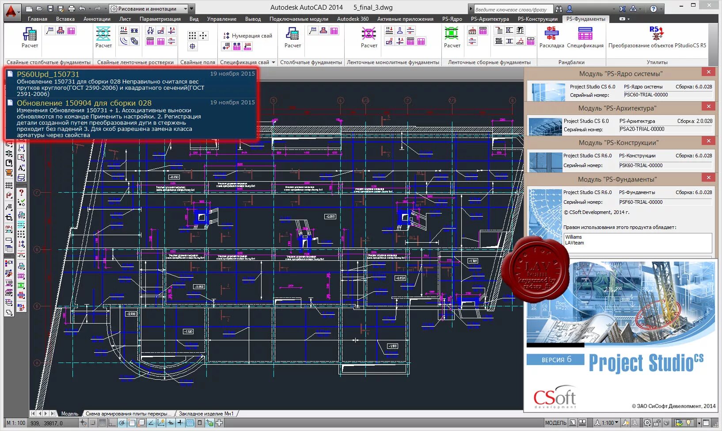
Task: Select the Закладное изделие Мн1 layout tab
Action: coord(206,414)
